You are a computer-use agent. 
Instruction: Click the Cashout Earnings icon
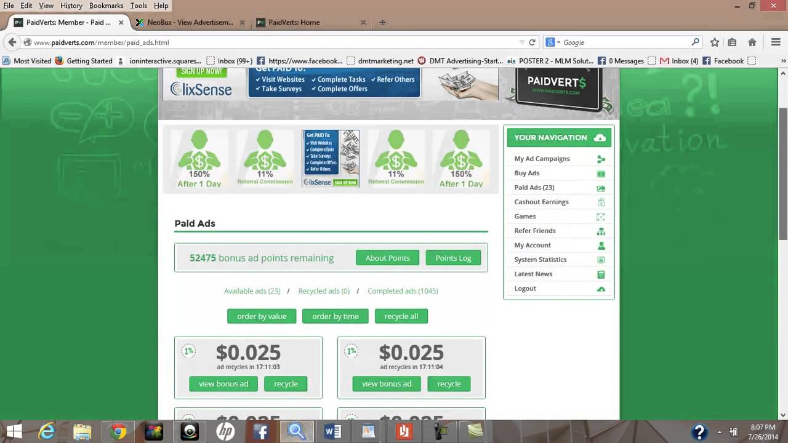[601, 202]
